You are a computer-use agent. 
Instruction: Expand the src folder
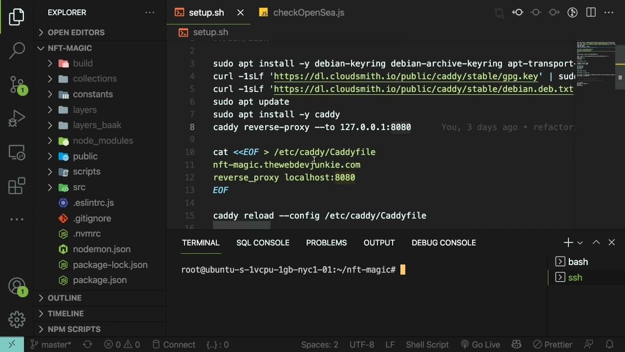coord(100,187)
